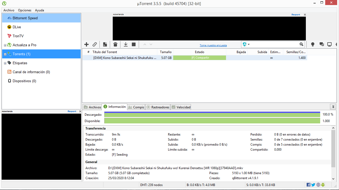Move torrent up in queue

[145, 44]
